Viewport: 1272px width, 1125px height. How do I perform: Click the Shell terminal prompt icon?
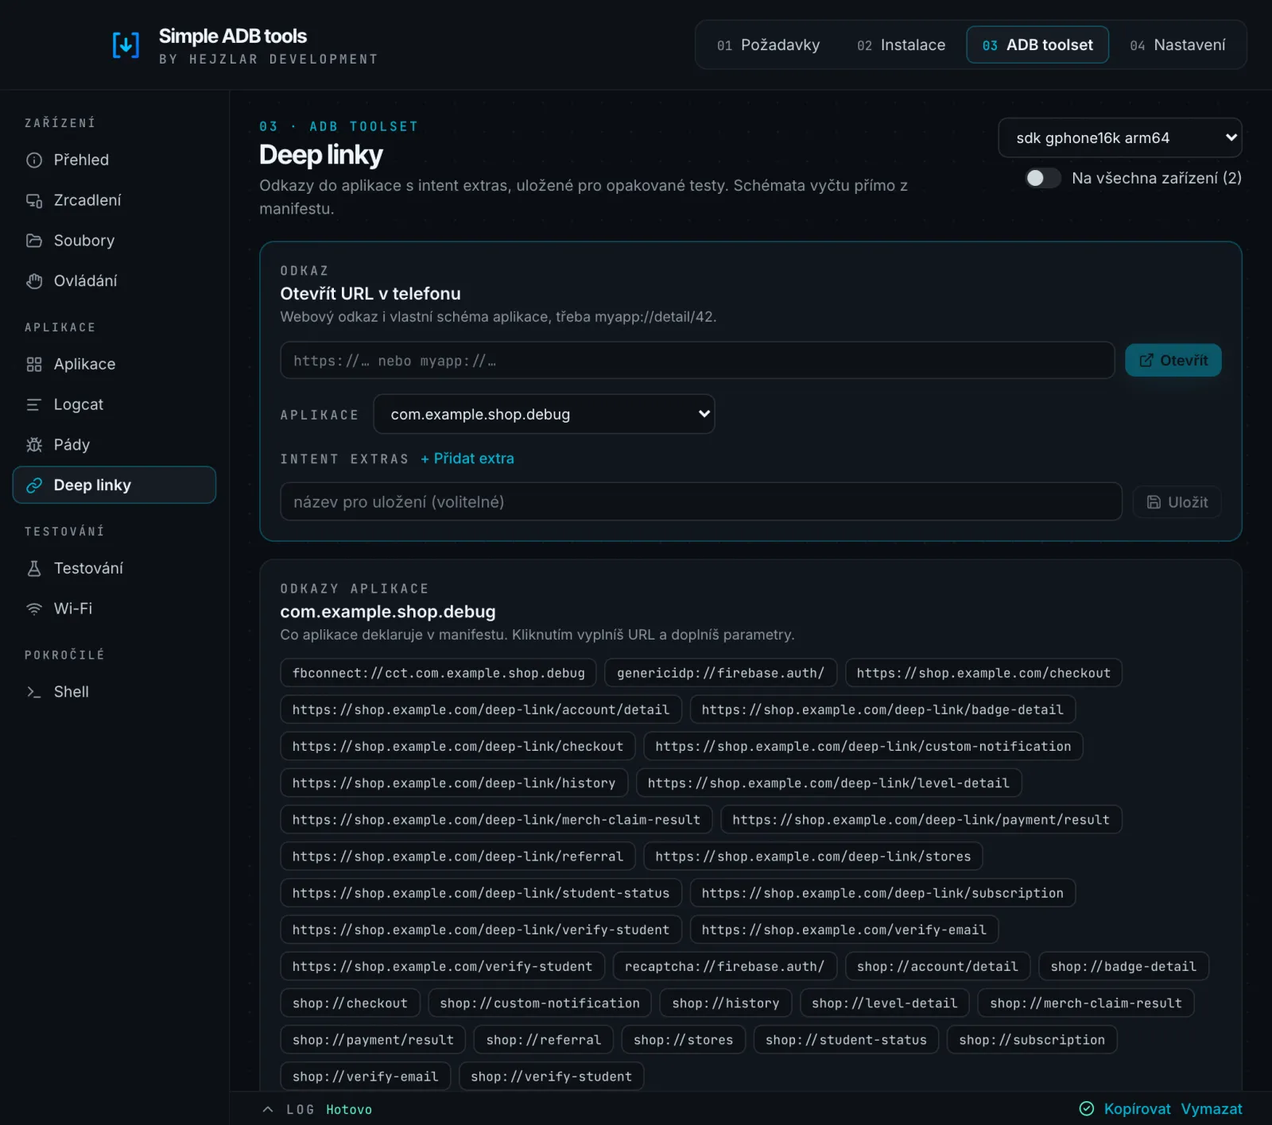pyautogui.click(x=34, y=692)
